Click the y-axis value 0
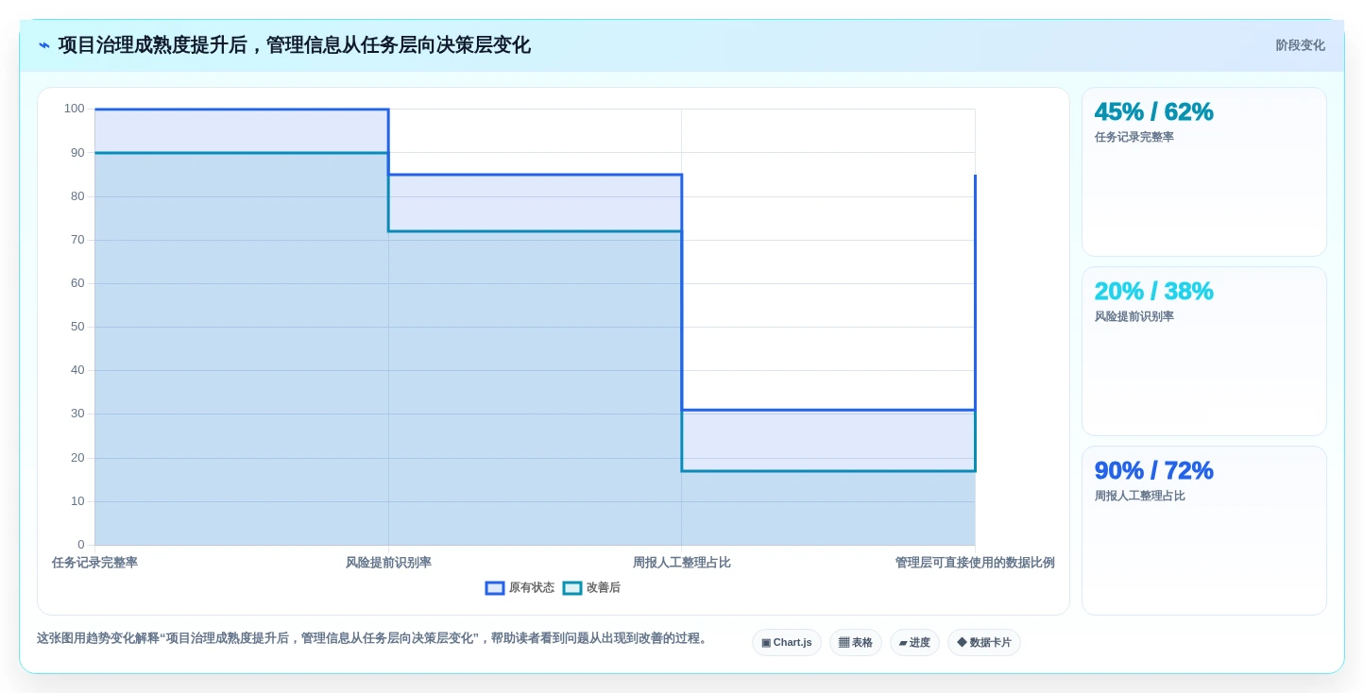The image size is (1364, 693). [81, 545]
